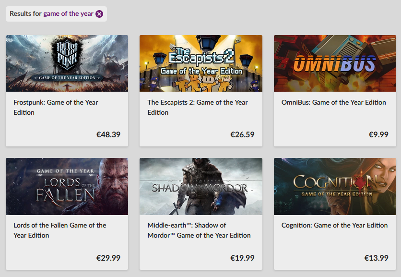
Task: Select the €13.99 Cognition price
Action: pos(377,258)
